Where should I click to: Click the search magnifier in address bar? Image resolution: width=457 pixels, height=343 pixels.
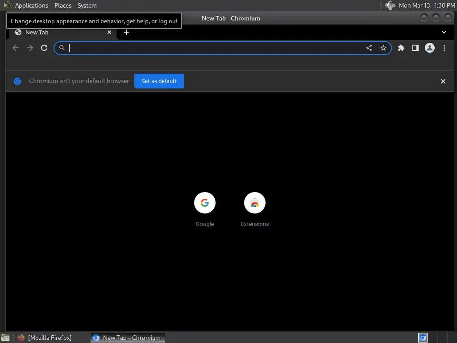[62, 48]
